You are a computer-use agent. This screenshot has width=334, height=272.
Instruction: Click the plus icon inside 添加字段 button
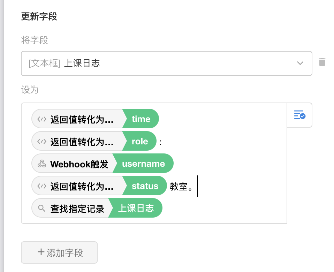point(41,252)
